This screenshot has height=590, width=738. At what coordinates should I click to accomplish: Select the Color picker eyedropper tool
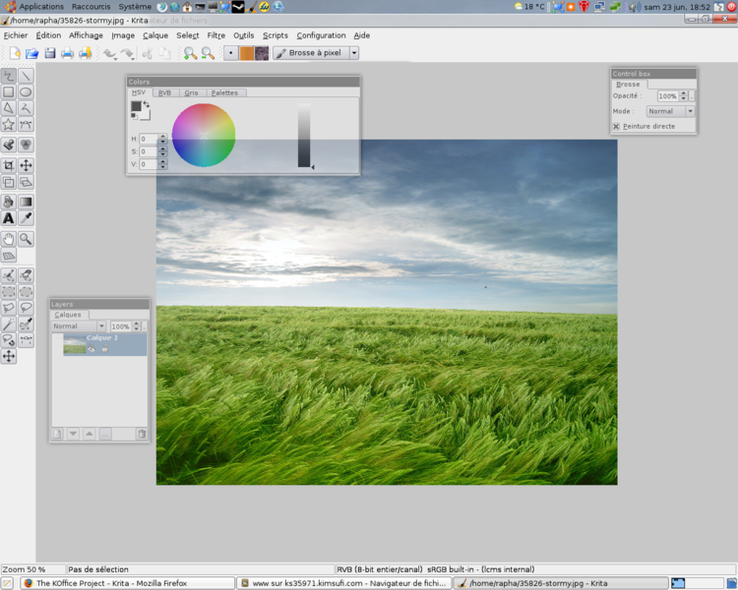click(27, 218)
